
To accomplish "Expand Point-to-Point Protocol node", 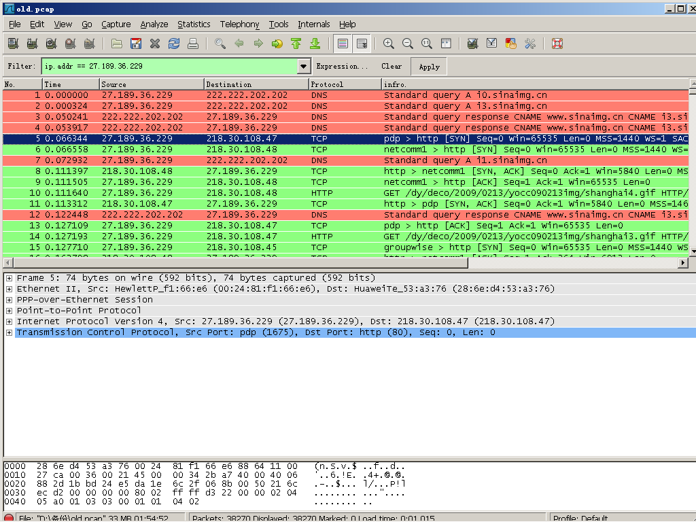I will pyautogui.click(x=9, y=311).
